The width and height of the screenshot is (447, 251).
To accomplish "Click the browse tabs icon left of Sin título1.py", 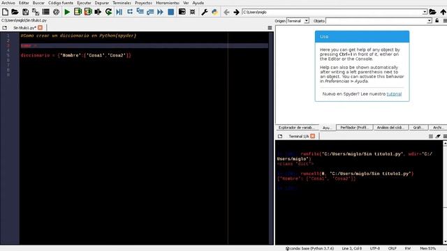I will 5,28.
